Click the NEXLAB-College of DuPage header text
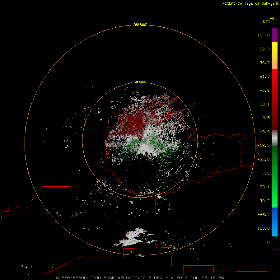The height and width of the screenshot is (280, 280). 250,3
